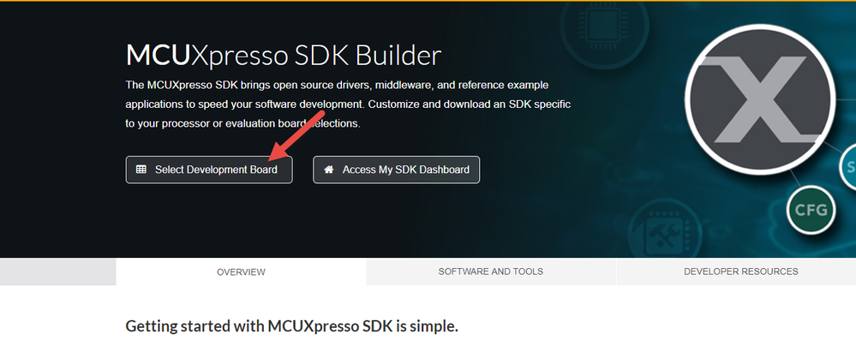Switch to the Overview tab

[x=241, y=271]
